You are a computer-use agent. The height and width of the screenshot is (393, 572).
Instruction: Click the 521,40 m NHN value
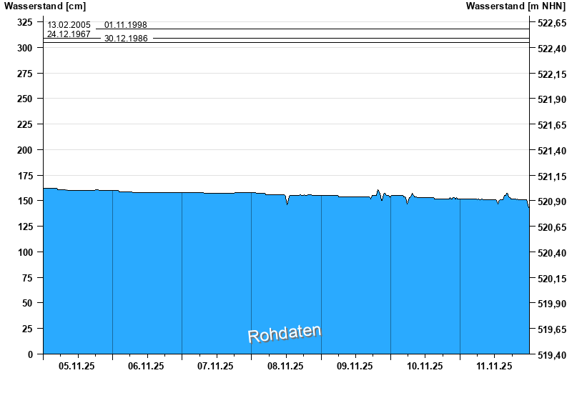point(552,151)
